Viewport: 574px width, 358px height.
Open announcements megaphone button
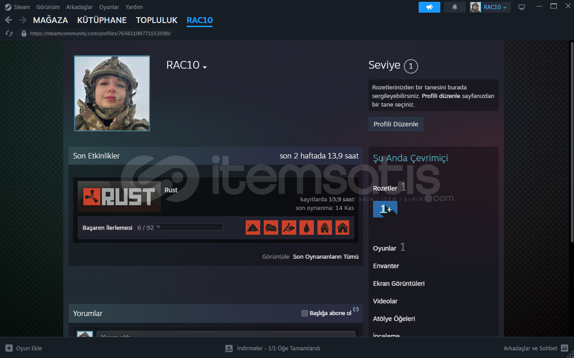(x=429, y=7)
